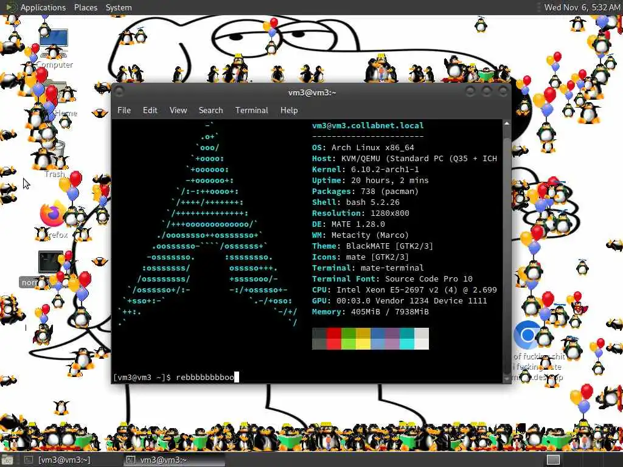Image resolution: width=623 pixels, height=467 pixels.
Task: Open the View menu in terminal
Action: (x=178, y=111)
